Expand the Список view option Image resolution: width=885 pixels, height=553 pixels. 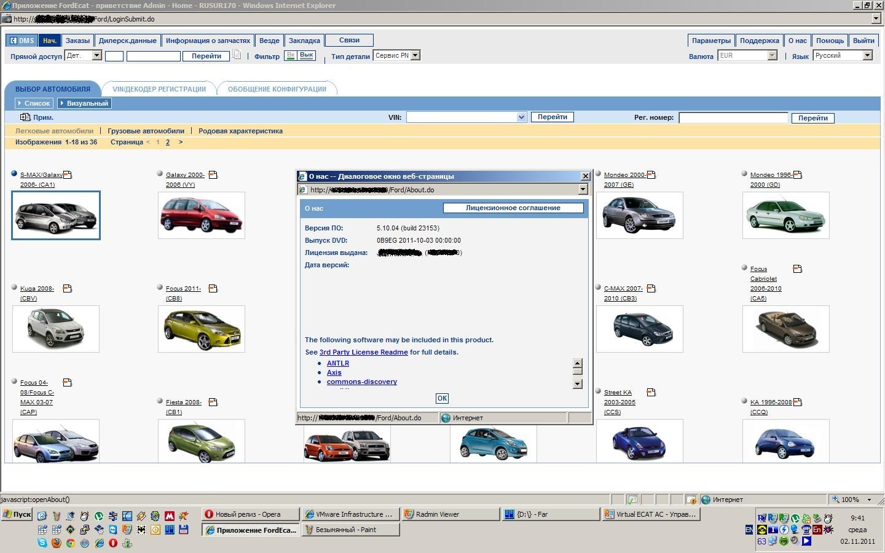coord(34,103)
